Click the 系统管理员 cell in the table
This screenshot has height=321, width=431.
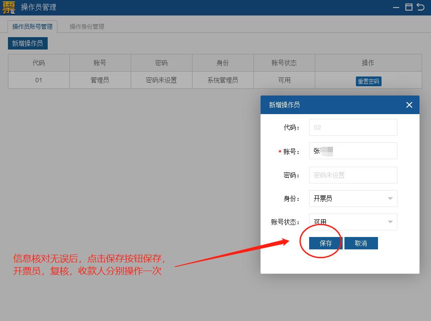(223, 80)
